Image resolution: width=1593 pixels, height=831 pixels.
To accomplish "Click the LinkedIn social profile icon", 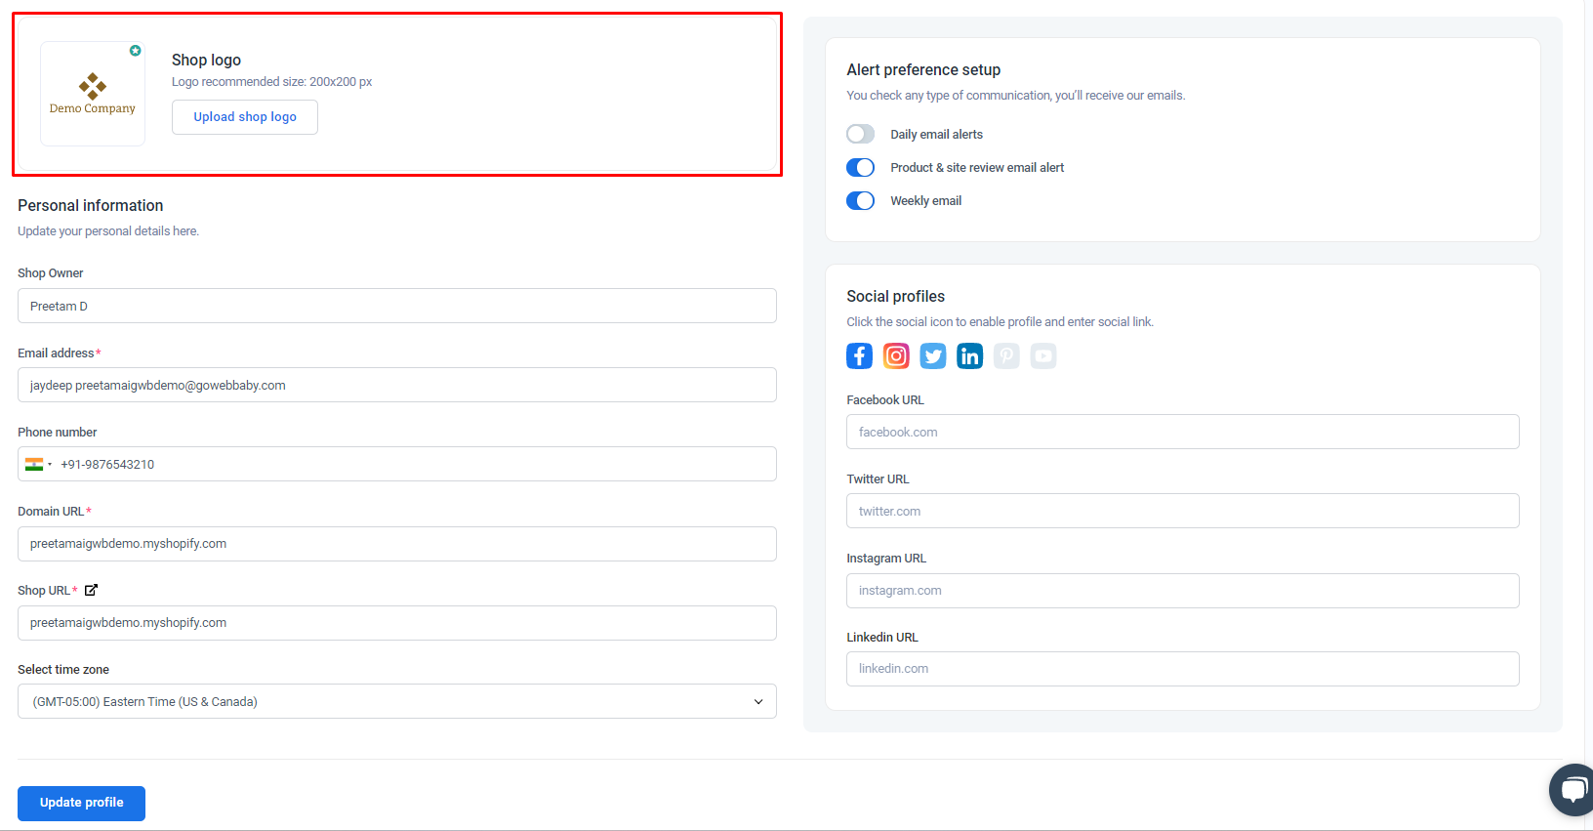I will tap(970, 355).
